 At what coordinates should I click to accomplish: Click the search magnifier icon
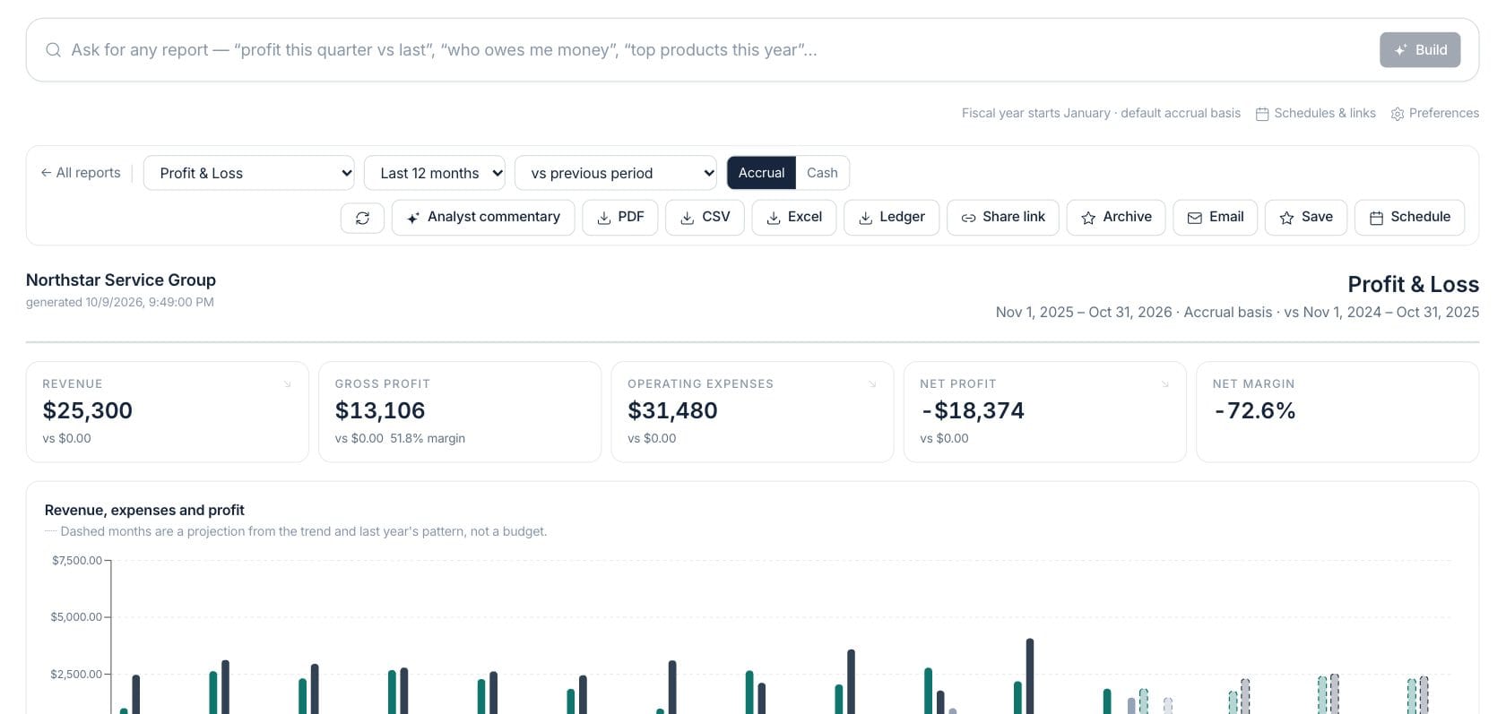click(x=54, y=50)
